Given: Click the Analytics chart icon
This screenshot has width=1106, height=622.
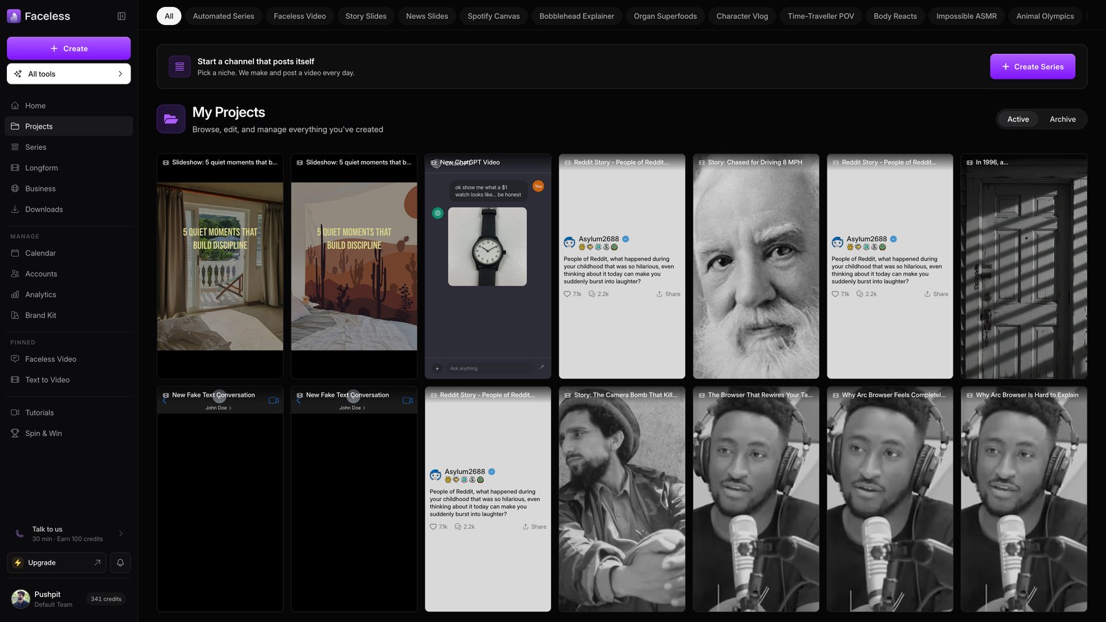Looking at the screenshot, I should [x=15, y=294].
